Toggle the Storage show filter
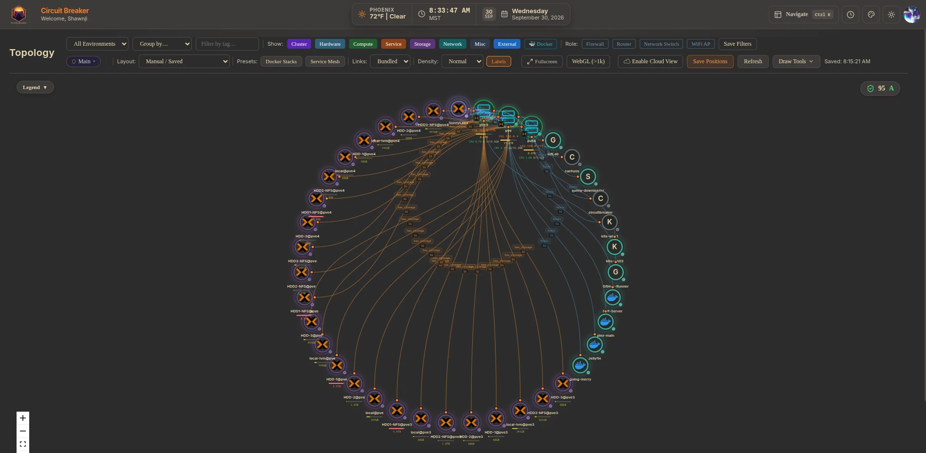Image resolution: width=926 pixels, height=453 pixels. point(422,44)
